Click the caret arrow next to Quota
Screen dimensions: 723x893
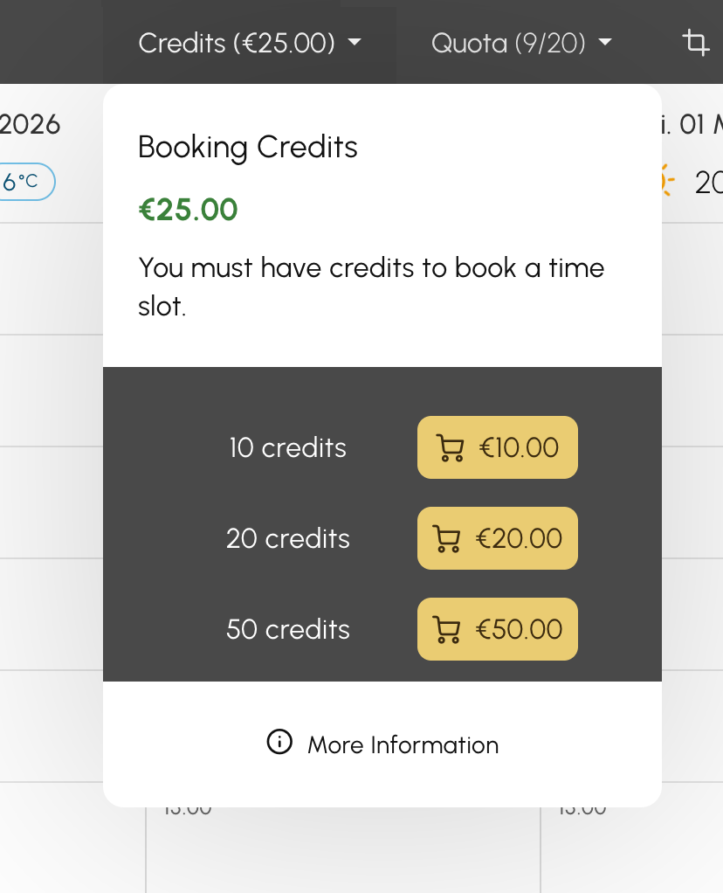(604, 43)
